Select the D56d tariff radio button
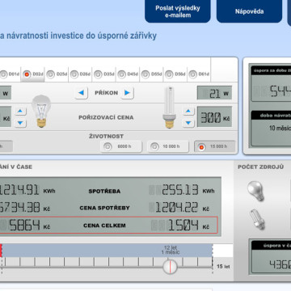The height and width of the screenshot is (291, 291). 169,74
